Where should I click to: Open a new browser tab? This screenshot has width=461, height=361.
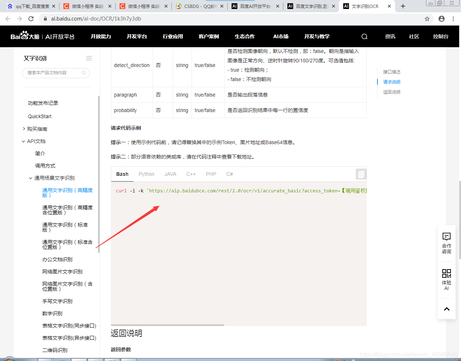pyautogui.click(x=403, y=6)
